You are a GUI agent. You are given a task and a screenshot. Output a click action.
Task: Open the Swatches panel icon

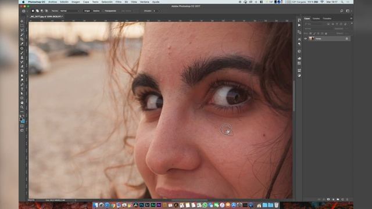pyautogui.click(x=299, y=63)
